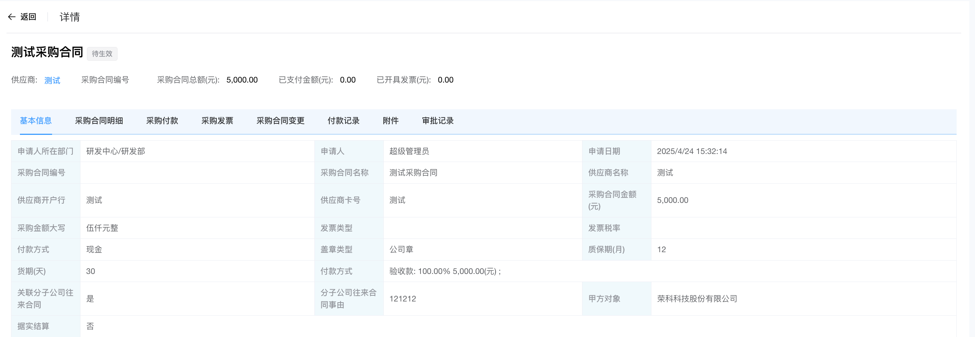Viewport: 975px width, 337px height.
Task: Select the 采购发票 tab
Action: pyautogui.click(x=217, y=121)
